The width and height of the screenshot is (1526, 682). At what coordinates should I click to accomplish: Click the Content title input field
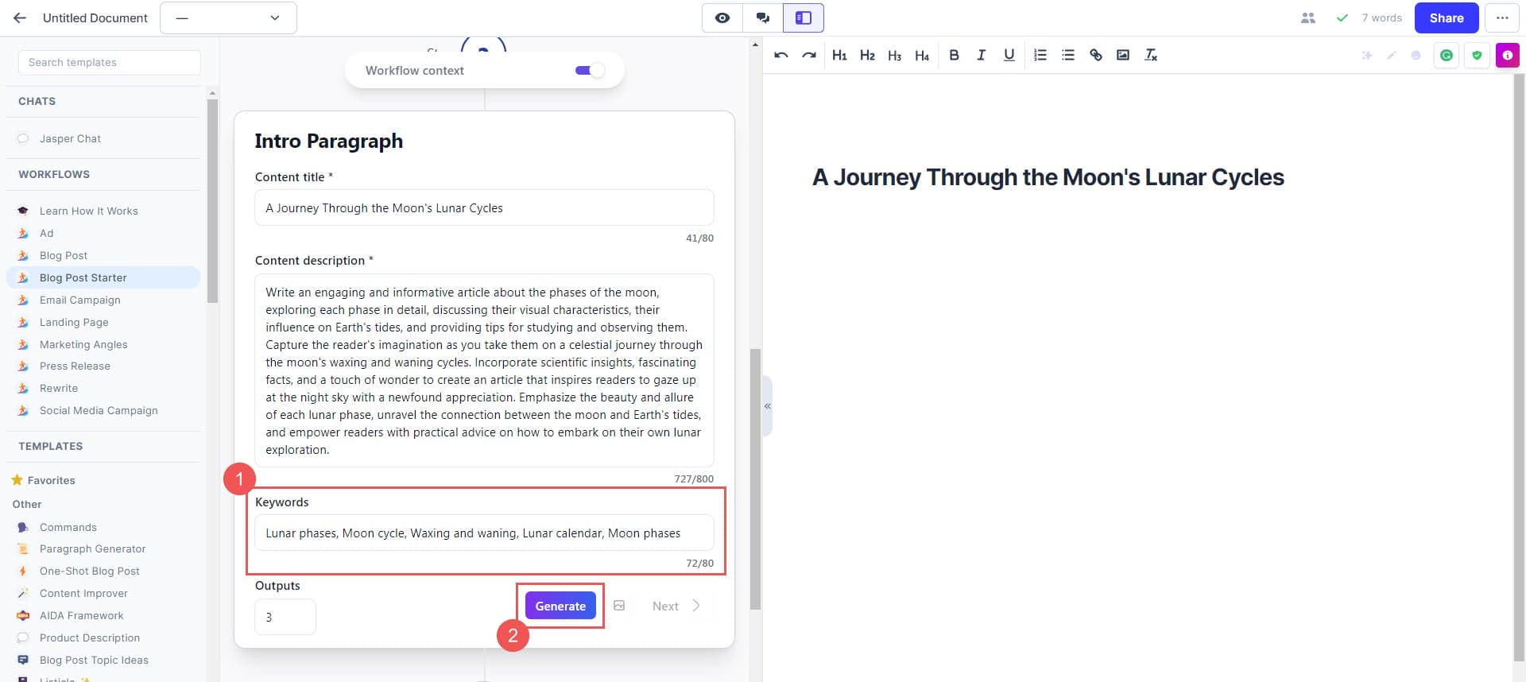tap(484, 207)
